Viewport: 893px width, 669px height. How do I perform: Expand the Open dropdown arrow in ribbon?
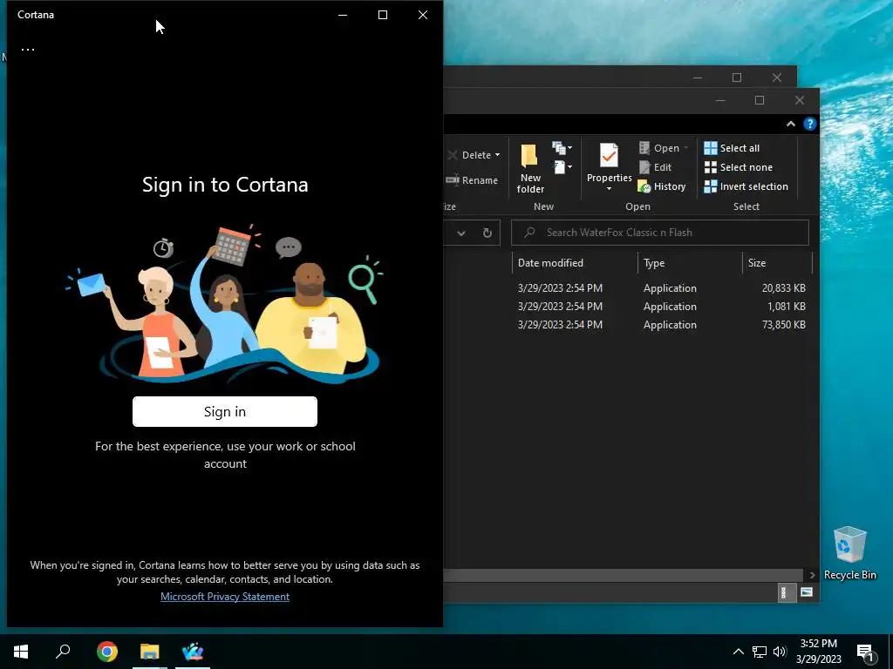tap(685, 148)
